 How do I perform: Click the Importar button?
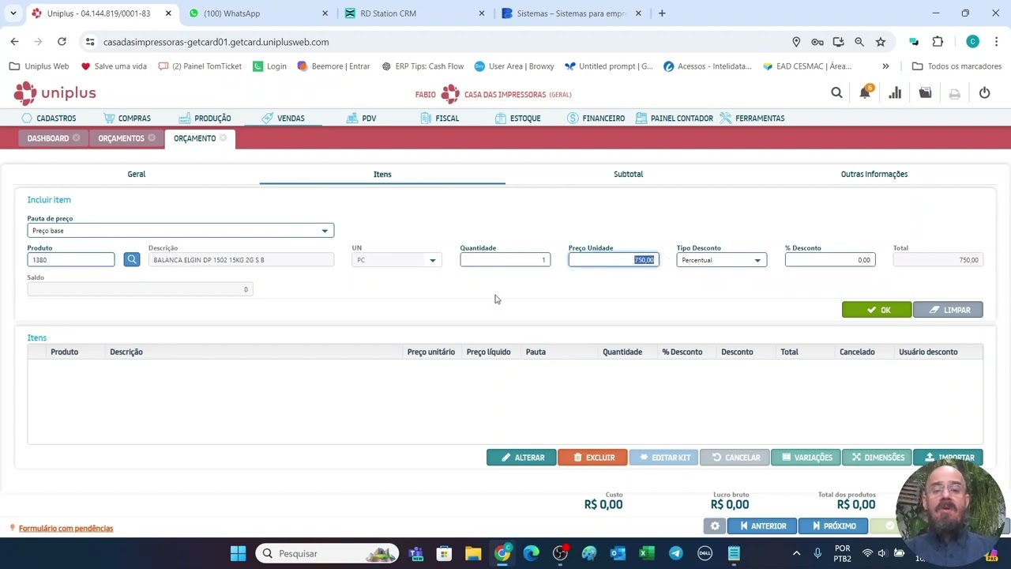(948, 458)
